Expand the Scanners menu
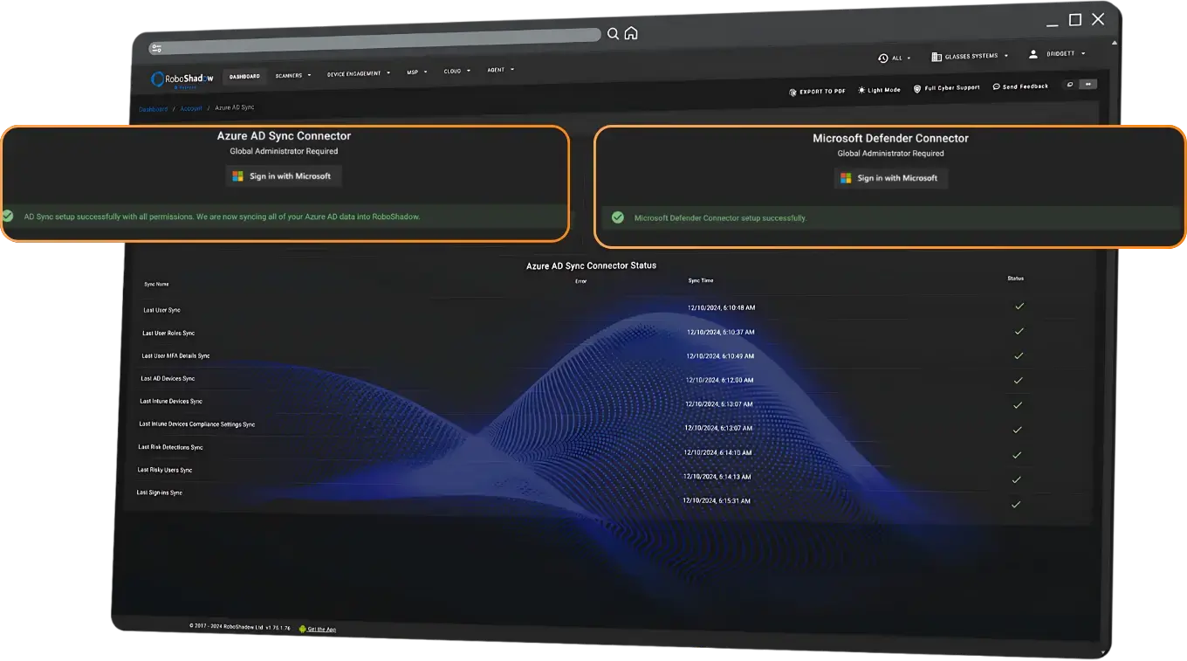 click(293, 76)
